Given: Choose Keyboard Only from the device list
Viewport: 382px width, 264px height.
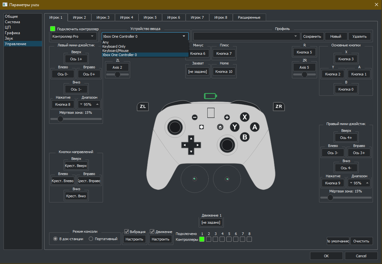Looking at the screenshot, I should [145, 46].
